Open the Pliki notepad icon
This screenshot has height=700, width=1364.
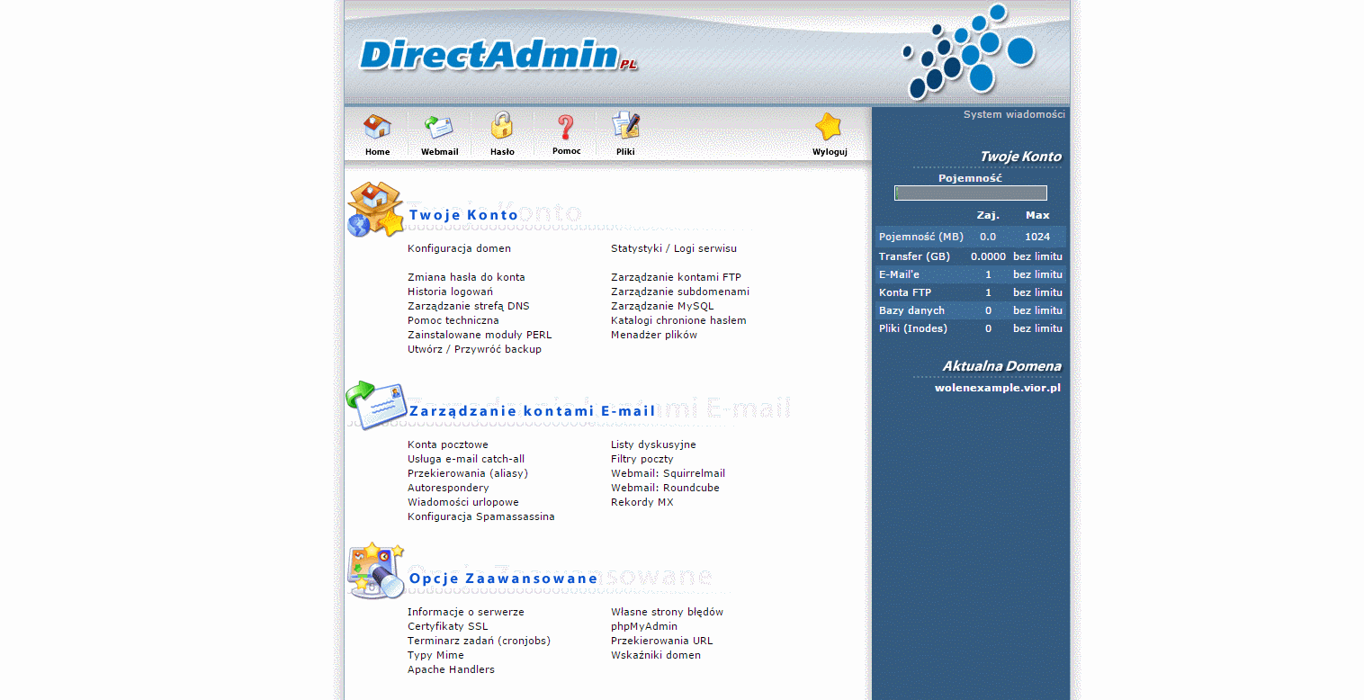coord(625,127)
